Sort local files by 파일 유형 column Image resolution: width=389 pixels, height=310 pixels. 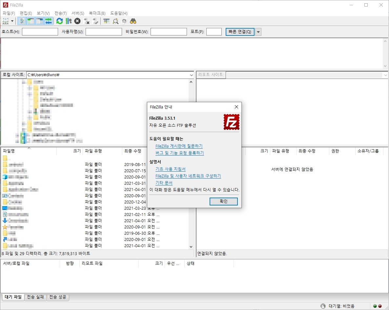pos(102,151)
